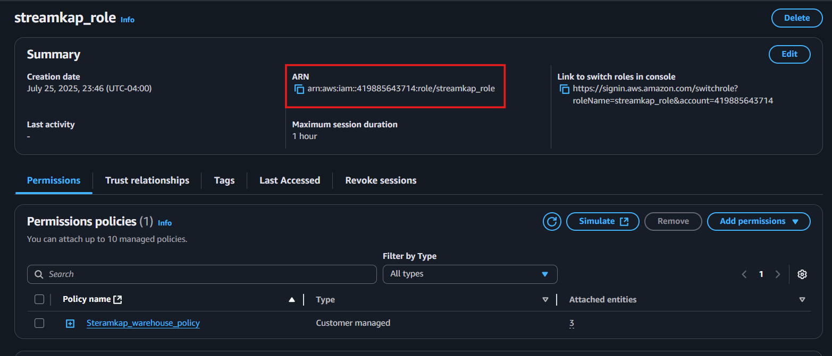Check the Steramkap_warehouse_policy row checkbox
This screenshot has width=832, height=356.
39,323
